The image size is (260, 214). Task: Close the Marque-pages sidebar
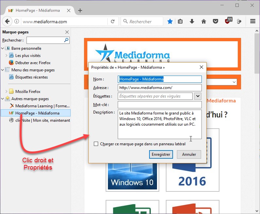pos(67,32)
